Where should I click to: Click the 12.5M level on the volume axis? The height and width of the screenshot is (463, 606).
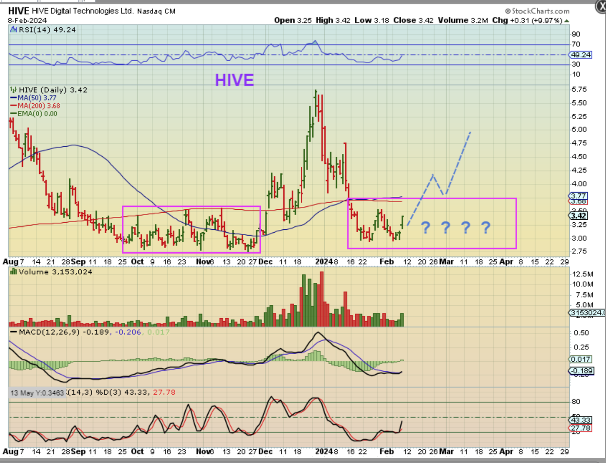tap(583, 274)
